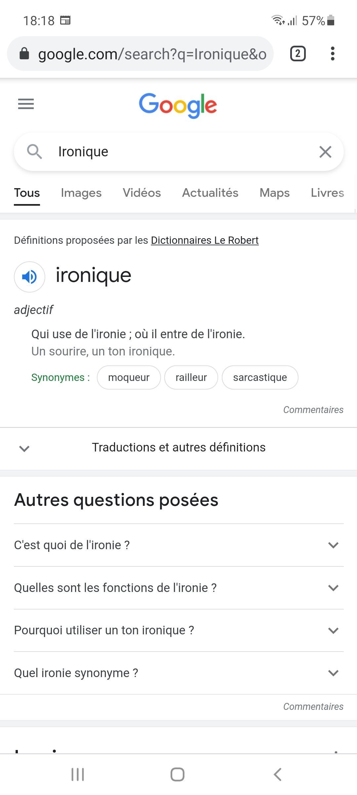
Task: Expand Pourquoi utiliser un ton ironique
Action: [178, 630]
